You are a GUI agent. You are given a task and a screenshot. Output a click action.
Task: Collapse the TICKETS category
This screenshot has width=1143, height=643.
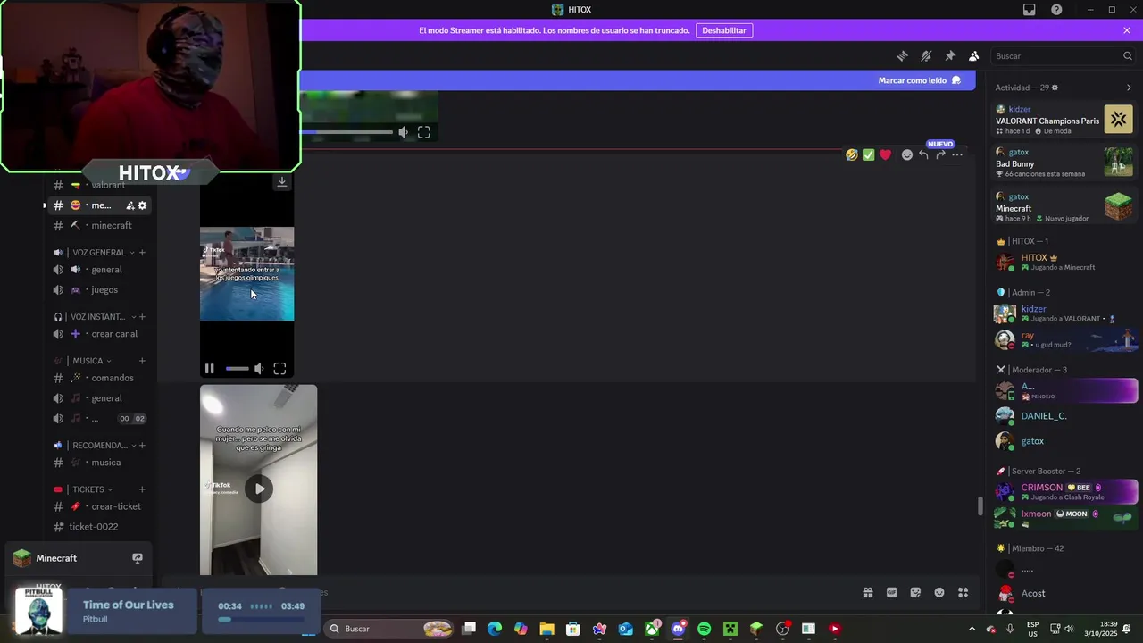(x=88, y=489)
